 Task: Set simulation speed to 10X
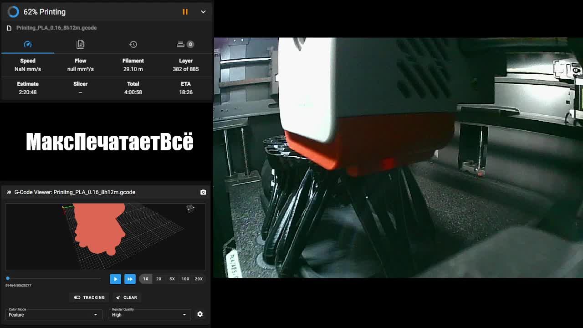click(185, 279)
